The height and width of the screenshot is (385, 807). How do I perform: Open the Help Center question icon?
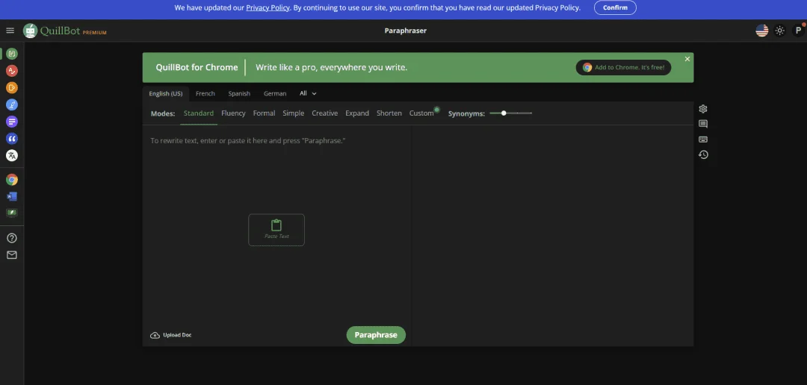[x=12, y=238]
